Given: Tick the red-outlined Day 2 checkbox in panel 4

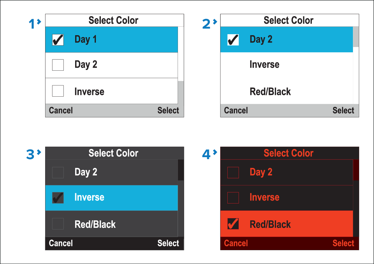Looking at the screenshot, I should coord(233,172).
